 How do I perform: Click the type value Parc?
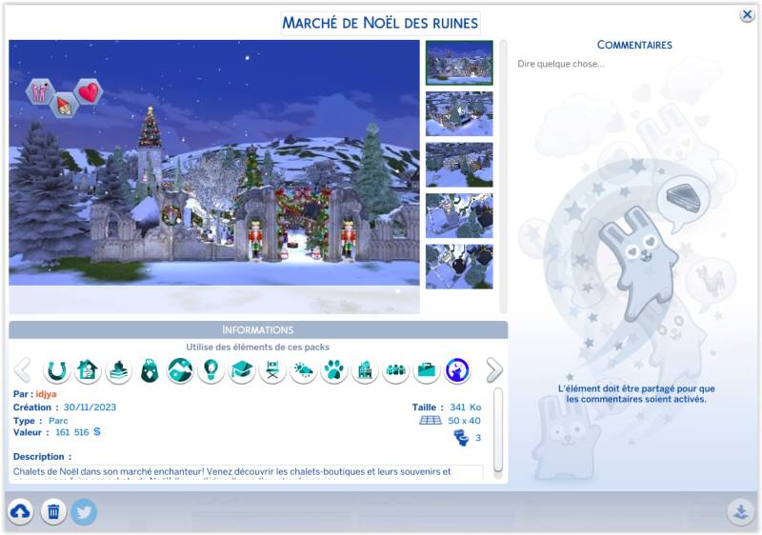(x=58, y=421)
